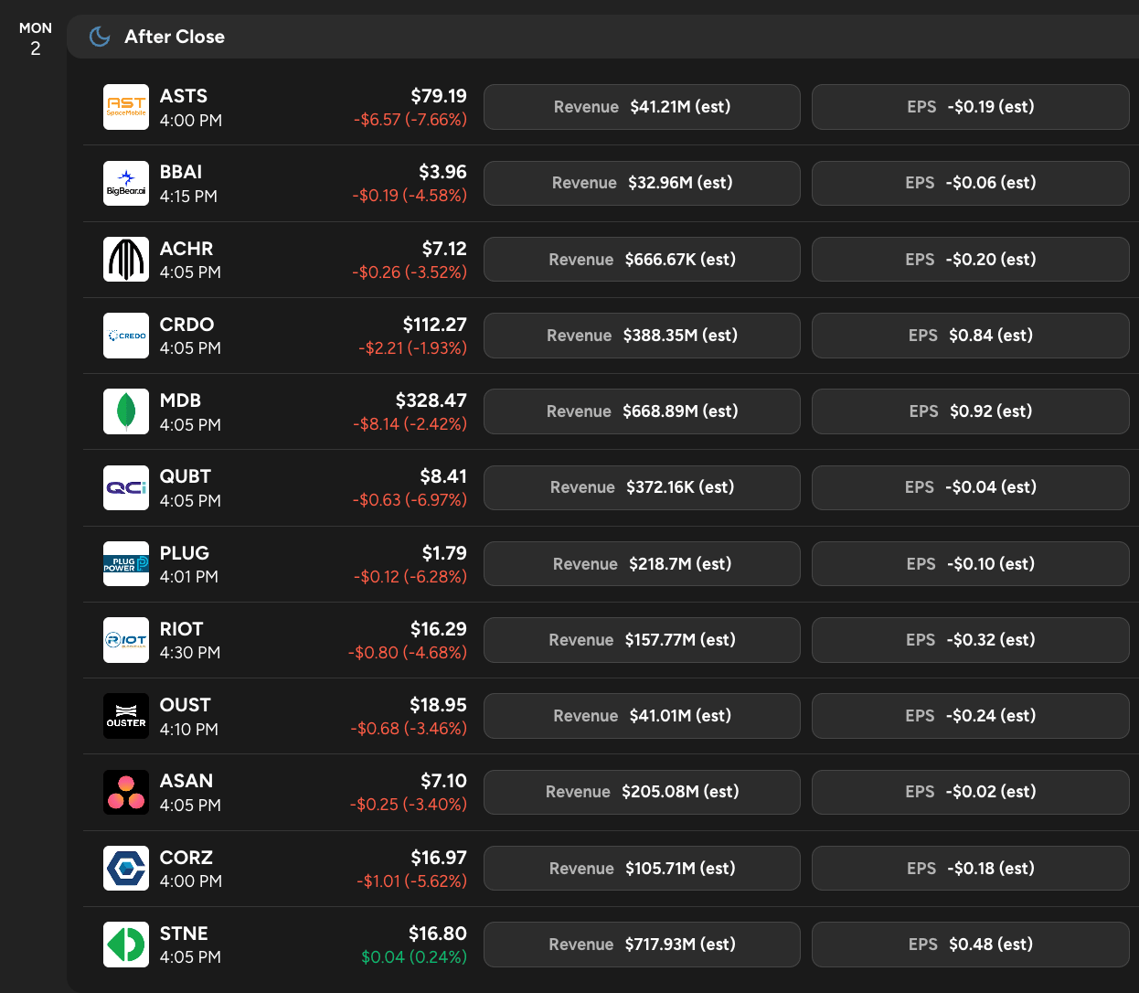
Task: Click the BigBear.ai BBAI logo
Action: (126, 183)
